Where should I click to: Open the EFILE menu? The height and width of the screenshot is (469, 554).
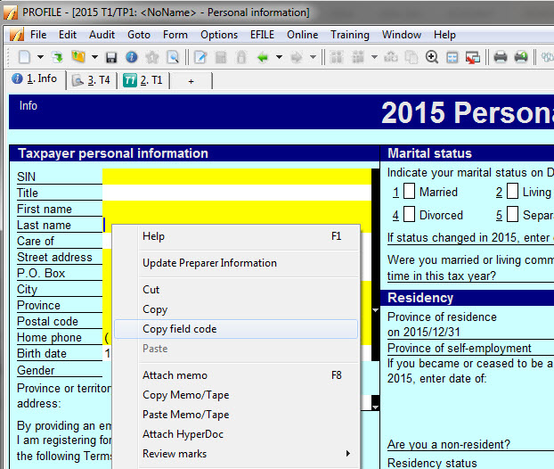[262, 35]
